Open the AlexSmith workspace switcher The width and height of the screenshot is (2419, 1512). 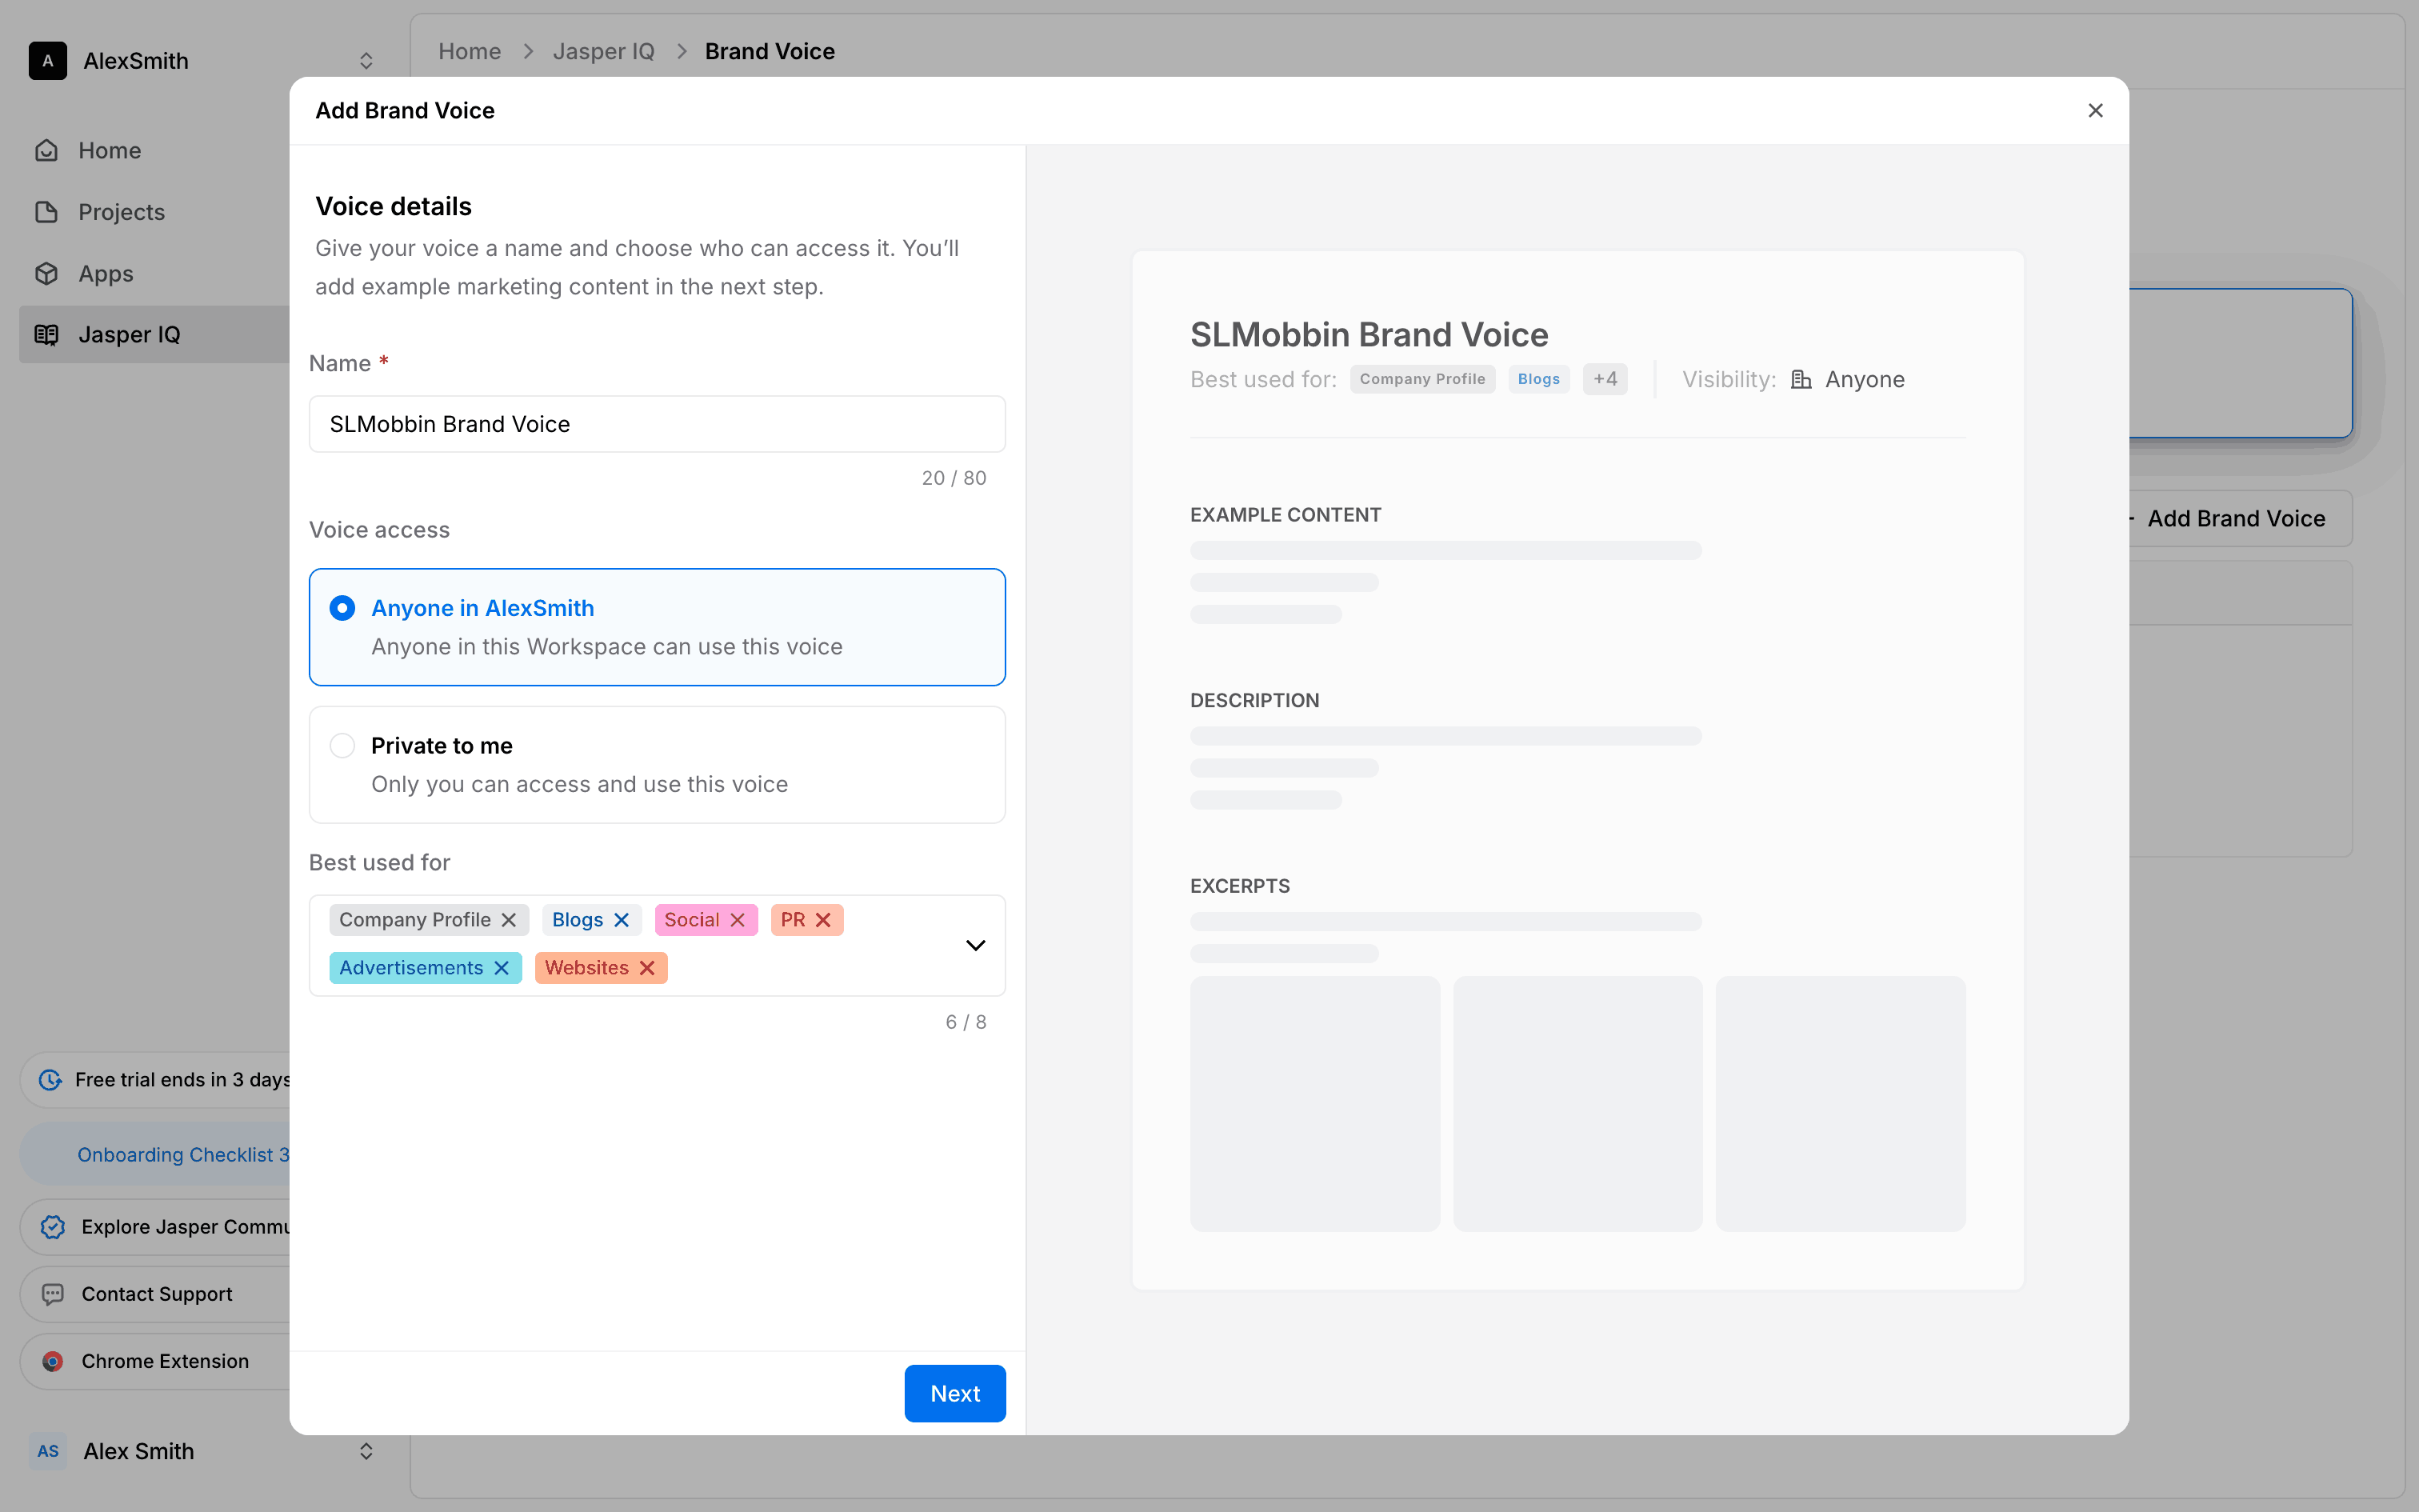tap(366, 61)
